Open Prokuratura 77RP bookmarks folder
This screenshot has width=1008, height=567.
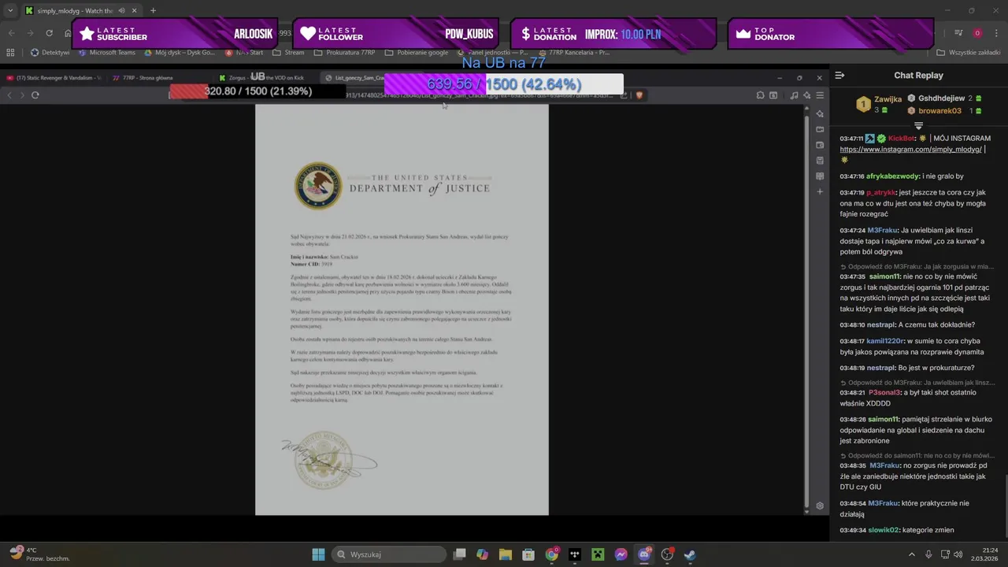[344, 53]
